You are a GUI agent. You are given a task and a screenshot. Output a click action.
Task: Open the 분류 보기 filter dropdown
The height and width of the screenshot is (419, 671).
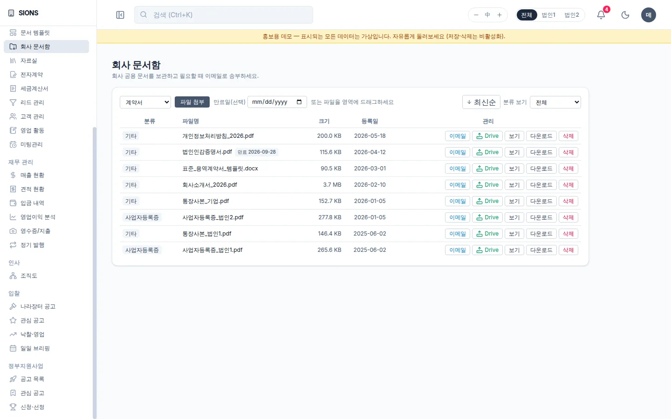[555, 102]
